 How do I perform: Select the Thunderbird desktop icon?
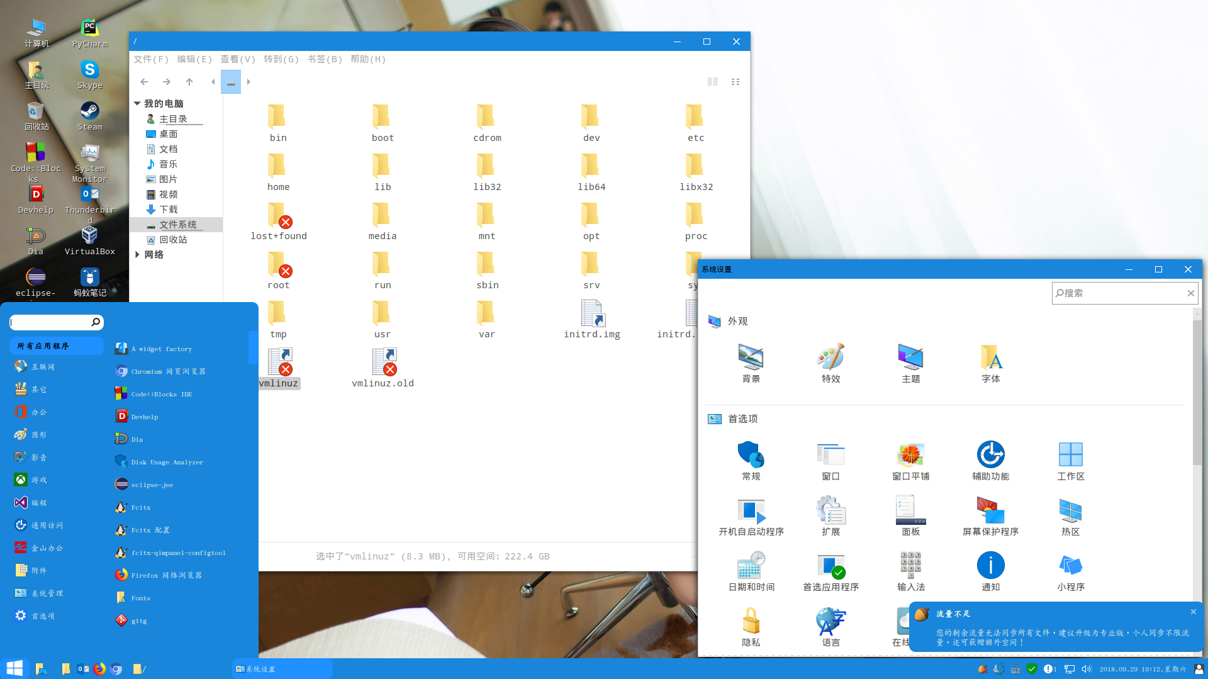tap(89, 205)
